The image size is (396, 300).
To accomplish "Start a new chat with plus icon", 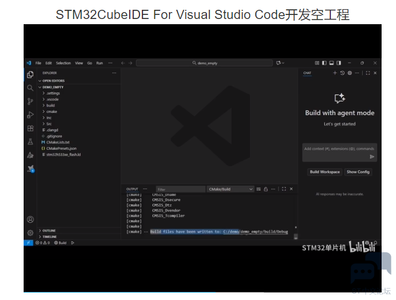I will pyautogui.click(x=335, y=73).
